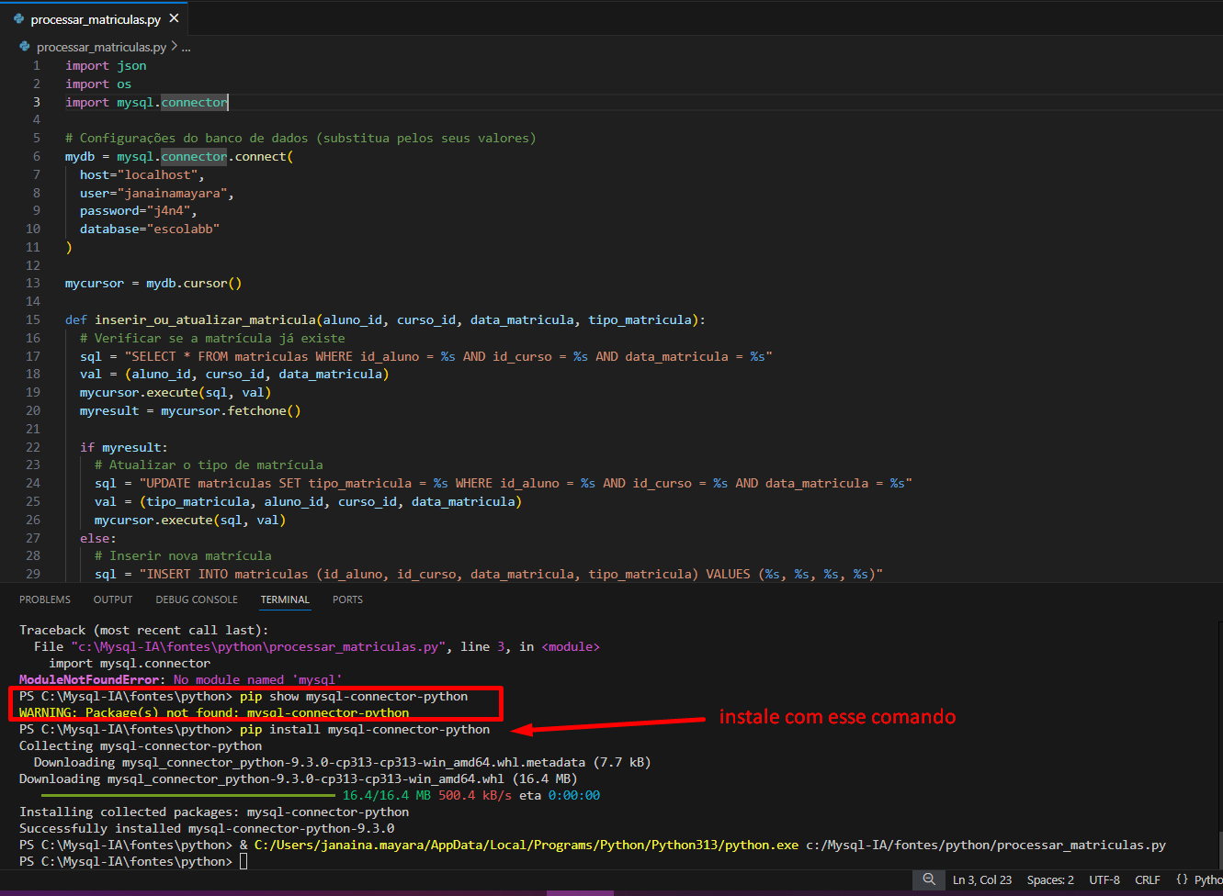Screen dimensions: 1223x896
Task: Click line number 3 in the gutter
Action: point(37,102)
